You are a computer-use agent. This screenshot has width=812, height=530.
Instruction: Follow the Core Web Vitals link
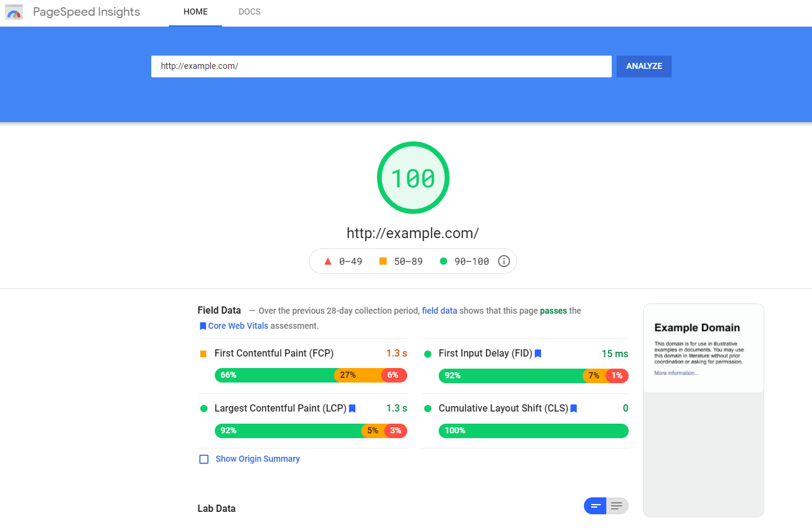click(x=238, y=326)
